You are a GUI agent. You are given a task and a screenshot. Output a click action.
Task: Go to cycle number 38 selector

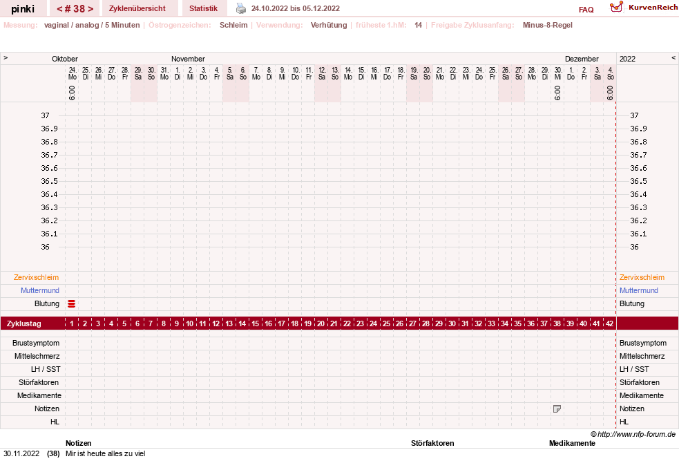(x=75, y=9)
